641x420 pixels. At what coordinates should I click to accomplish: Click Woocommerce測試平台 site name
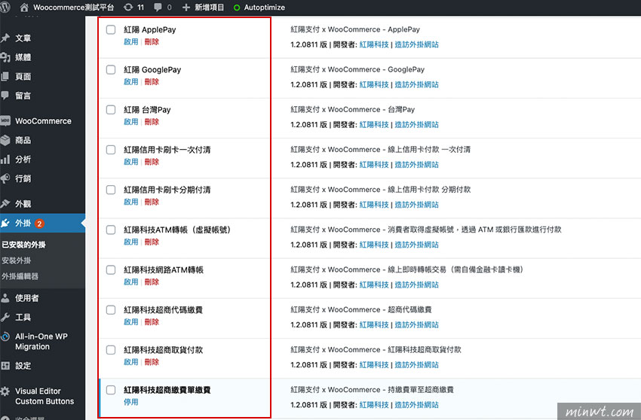pos(73,8)
